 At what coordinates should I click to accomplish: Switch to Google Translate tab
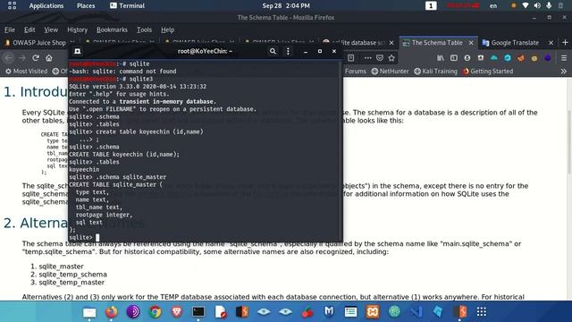pos(515,43)
